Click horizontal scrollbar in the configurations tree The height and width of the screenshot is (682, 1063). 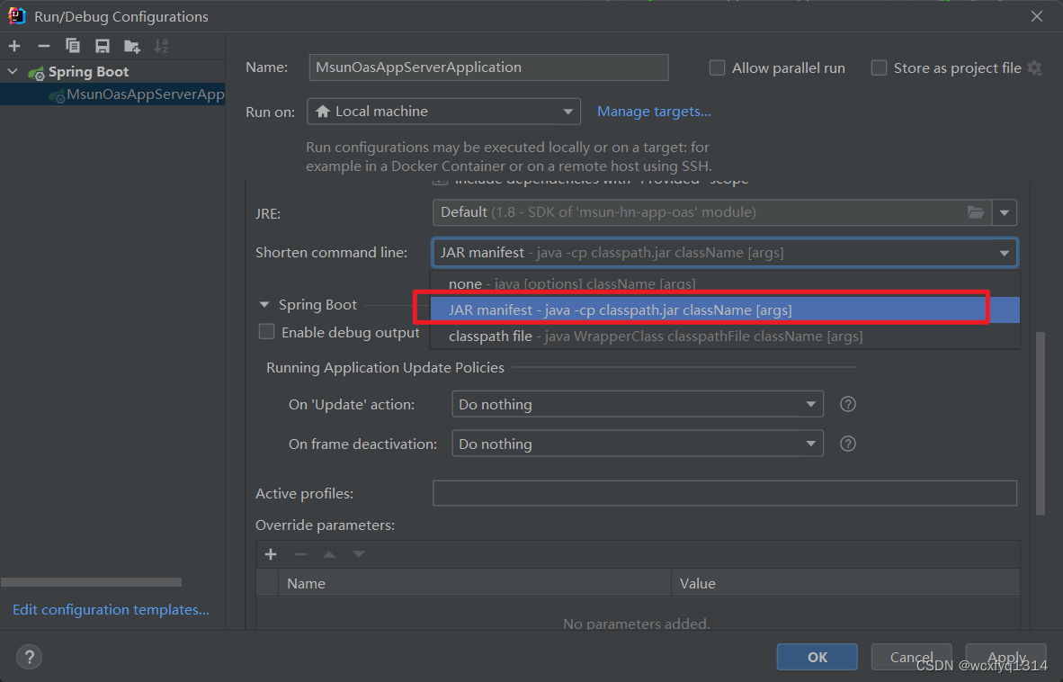(92, 581)
